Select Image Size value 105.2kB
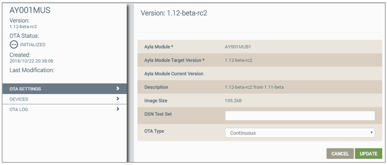Image resolution: width=387 pixels, height=165 pixels. [233, 101]
